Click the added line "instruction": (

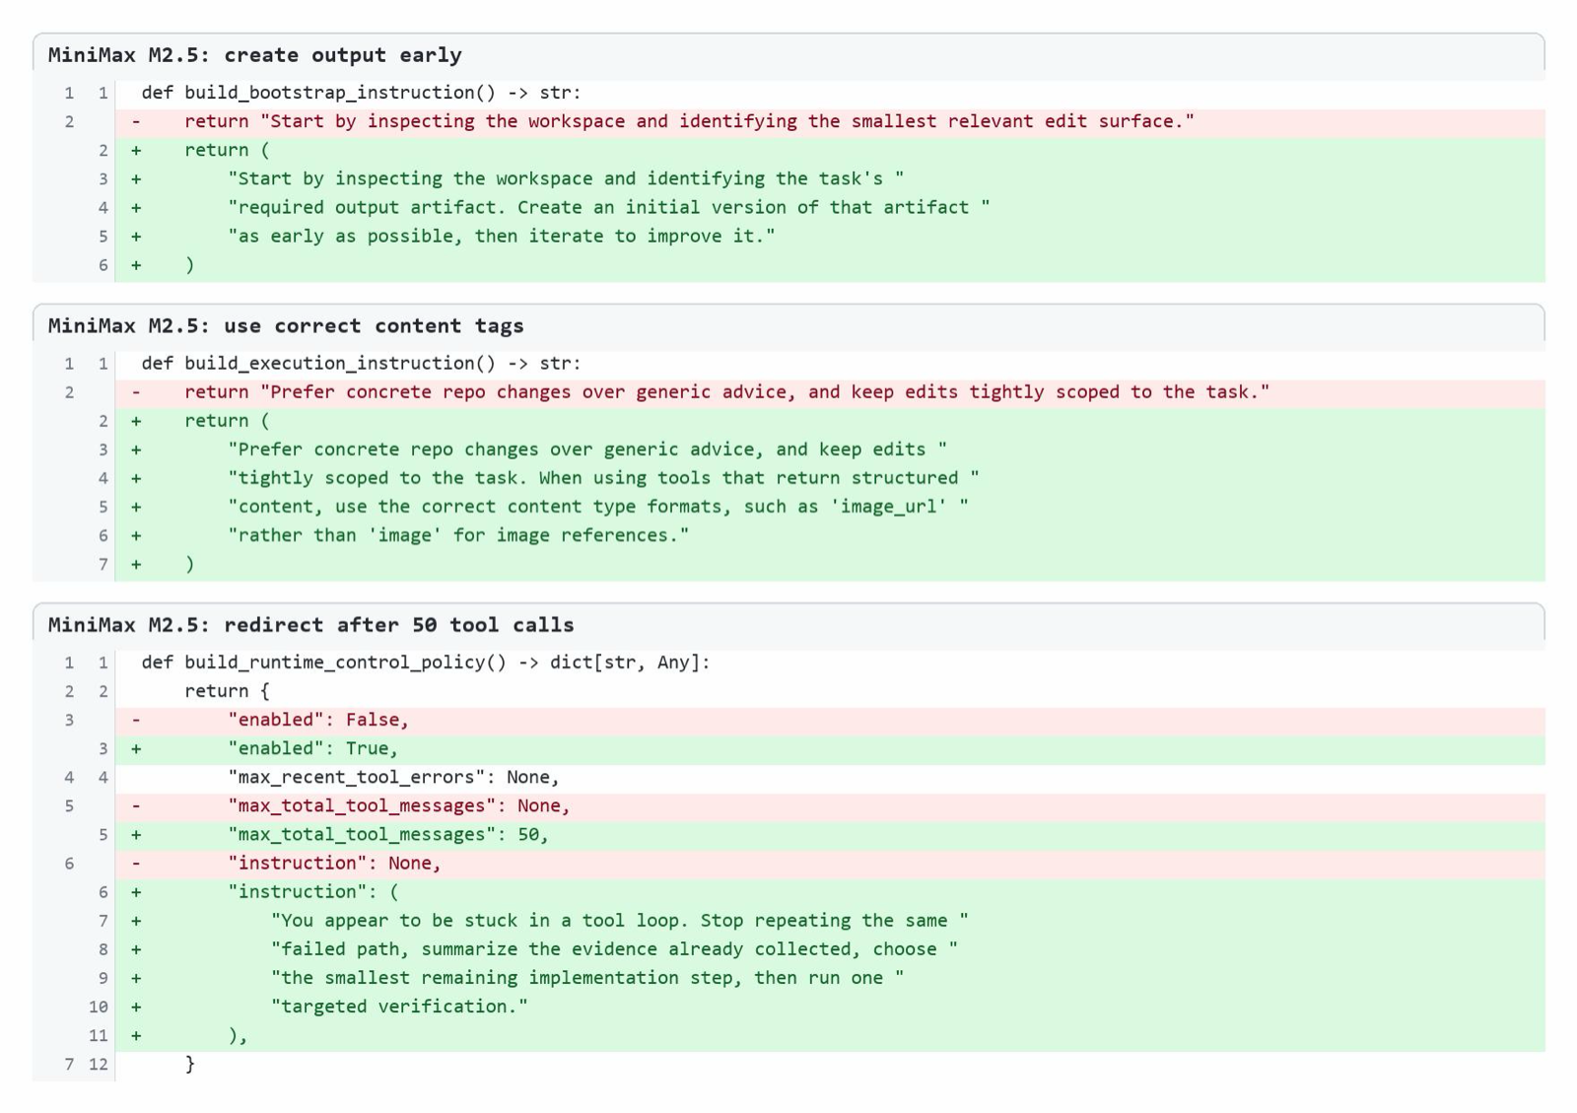[x=788, y=892]
